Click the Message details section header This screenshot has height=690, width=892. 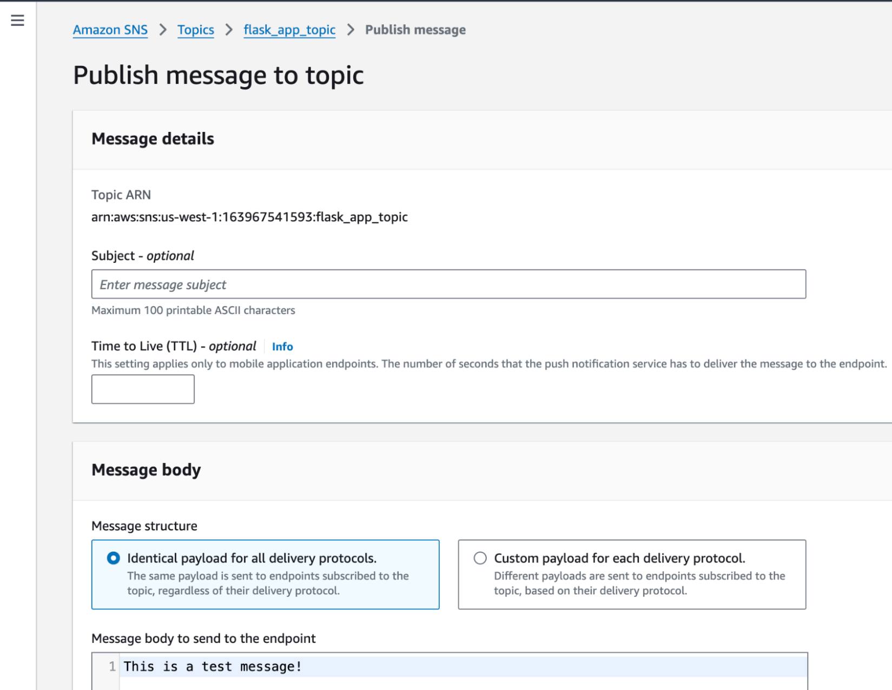pos(153,138)
